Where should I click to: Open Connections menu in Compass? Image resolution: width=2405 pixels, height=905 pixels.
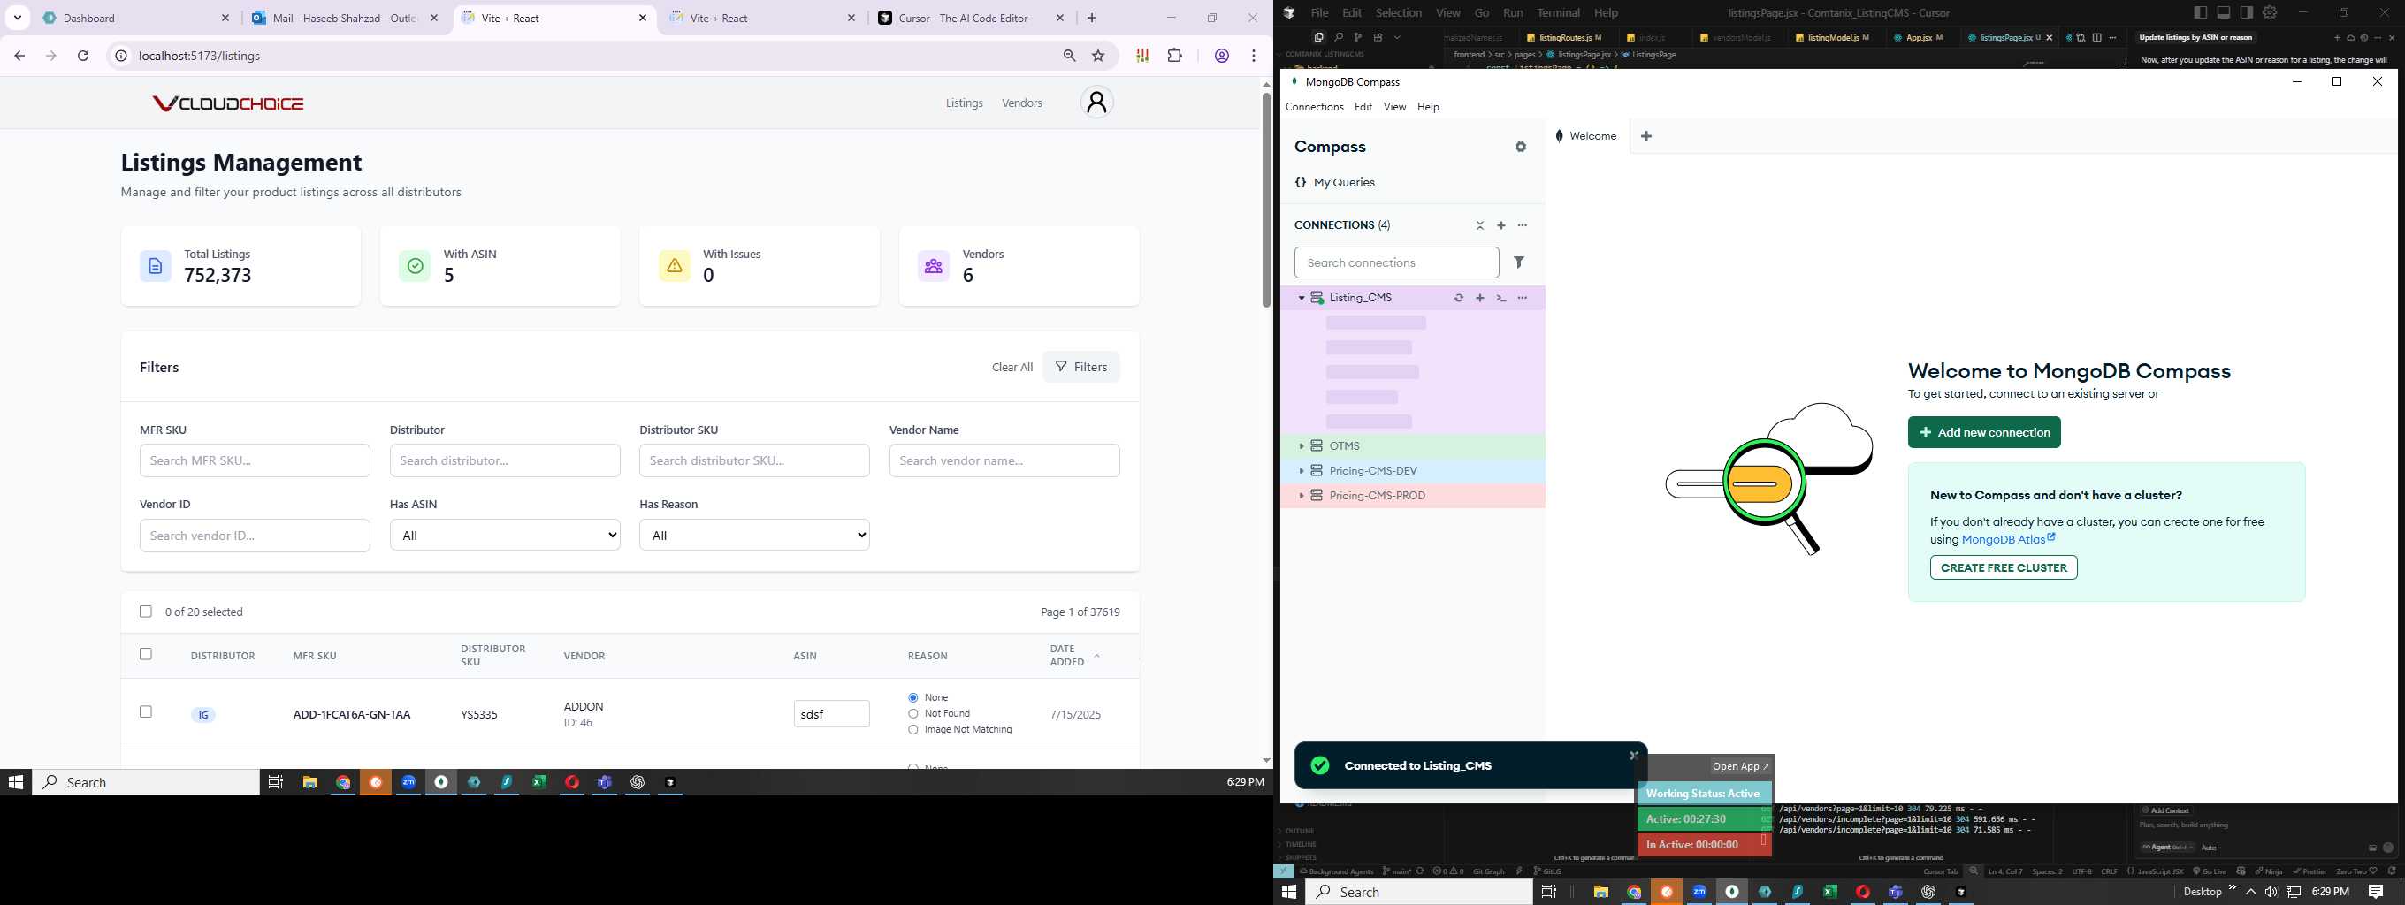coord(1315,107)
